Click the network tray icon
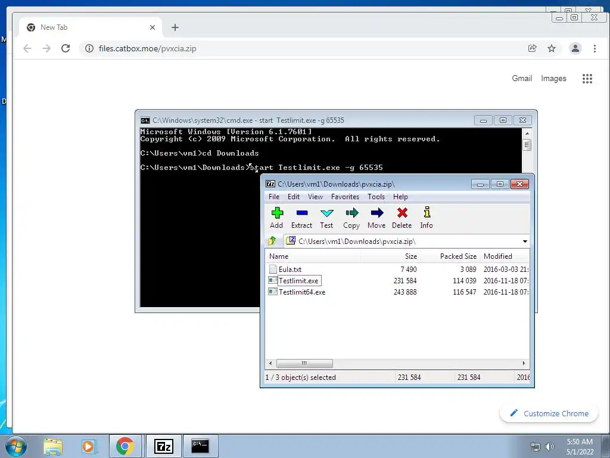The height and width of the screenshot is (458, 610). point(536,447)
